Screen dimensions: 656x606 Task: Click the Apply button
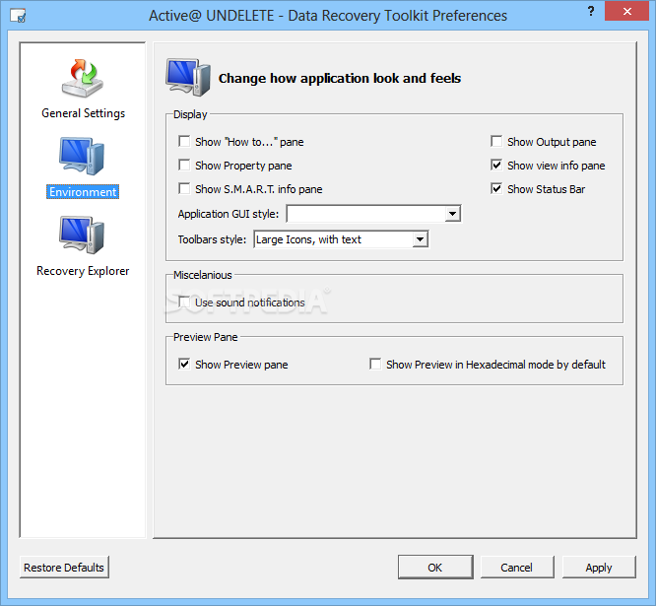click(599, 568)
